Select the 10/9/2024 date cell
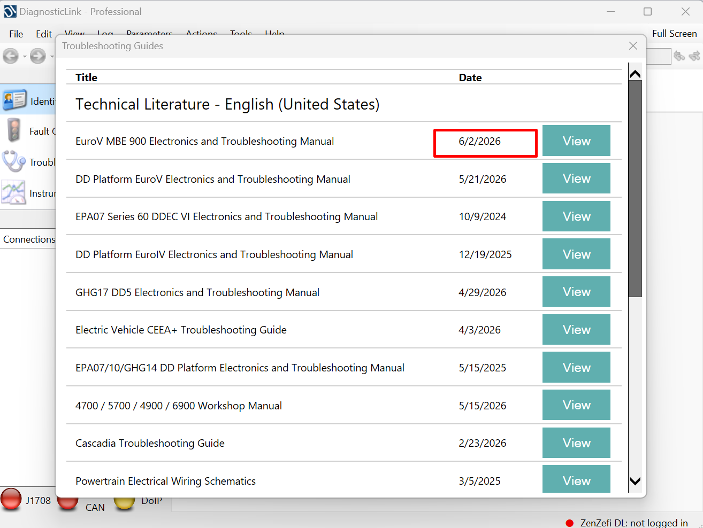703x528 pixels. 483,216
